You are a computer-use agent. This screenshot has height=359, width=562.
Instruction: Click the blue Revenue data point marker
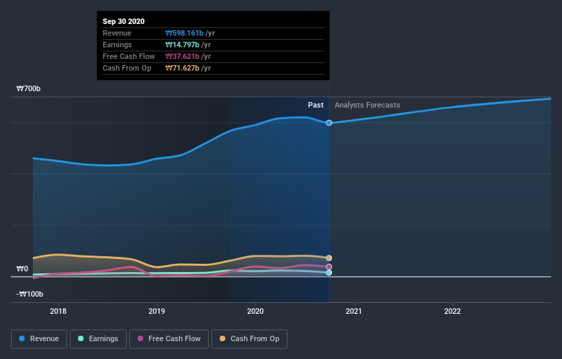point(329,123)
